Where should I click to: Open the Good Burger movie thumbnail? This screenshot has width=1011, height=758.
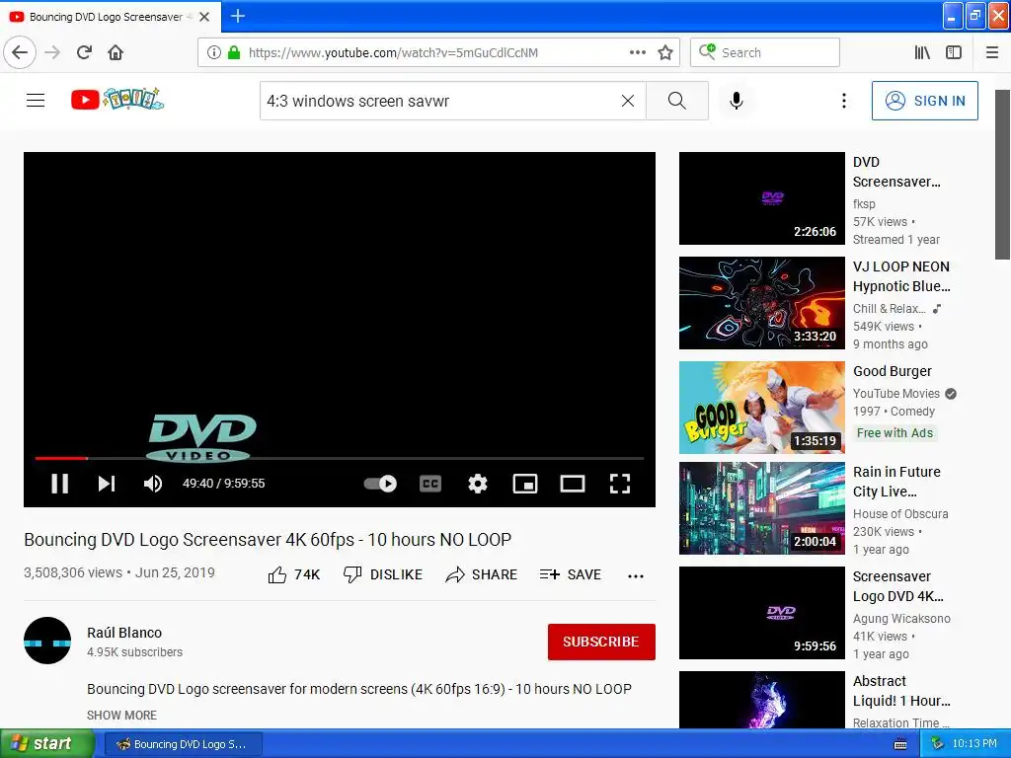(762, 408)
